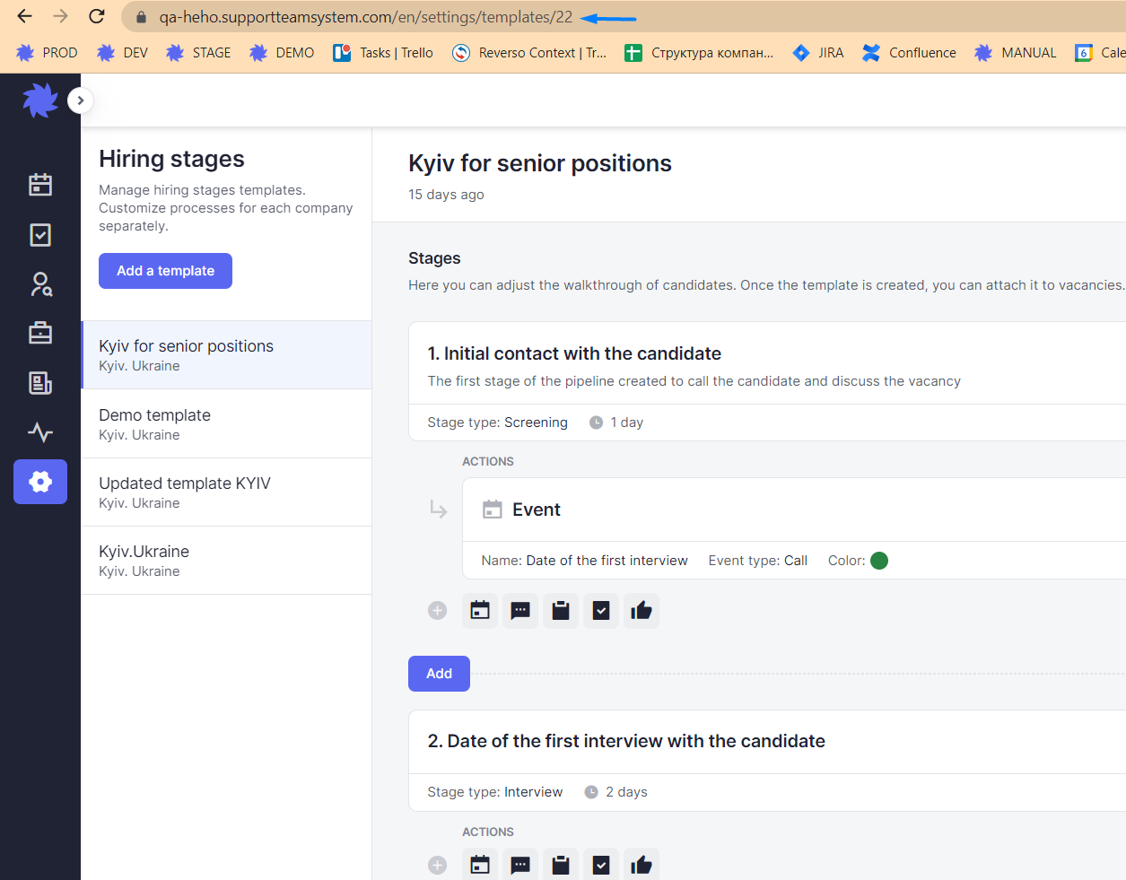Click the Add a template button
The width and height of the screenshot is (1126, 880).
pyautogui.click(x=165, y=271)
